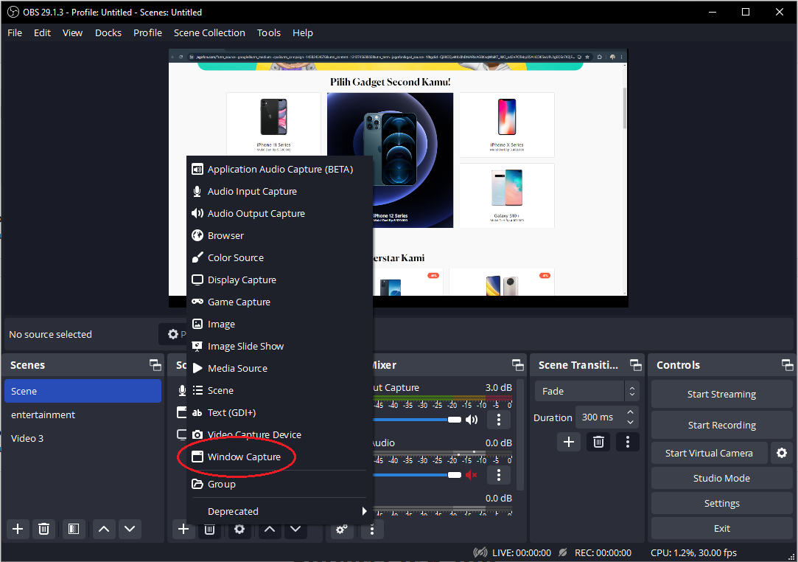Click Exit button in Controls
The image size is (798, 562).
tap(721, 528)
